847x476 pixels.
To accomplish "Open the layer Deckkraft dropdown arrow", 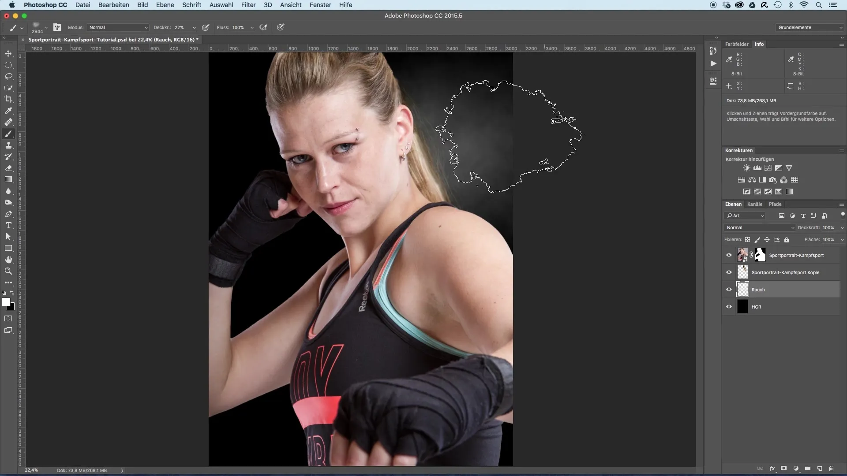I will click(842, 228).
